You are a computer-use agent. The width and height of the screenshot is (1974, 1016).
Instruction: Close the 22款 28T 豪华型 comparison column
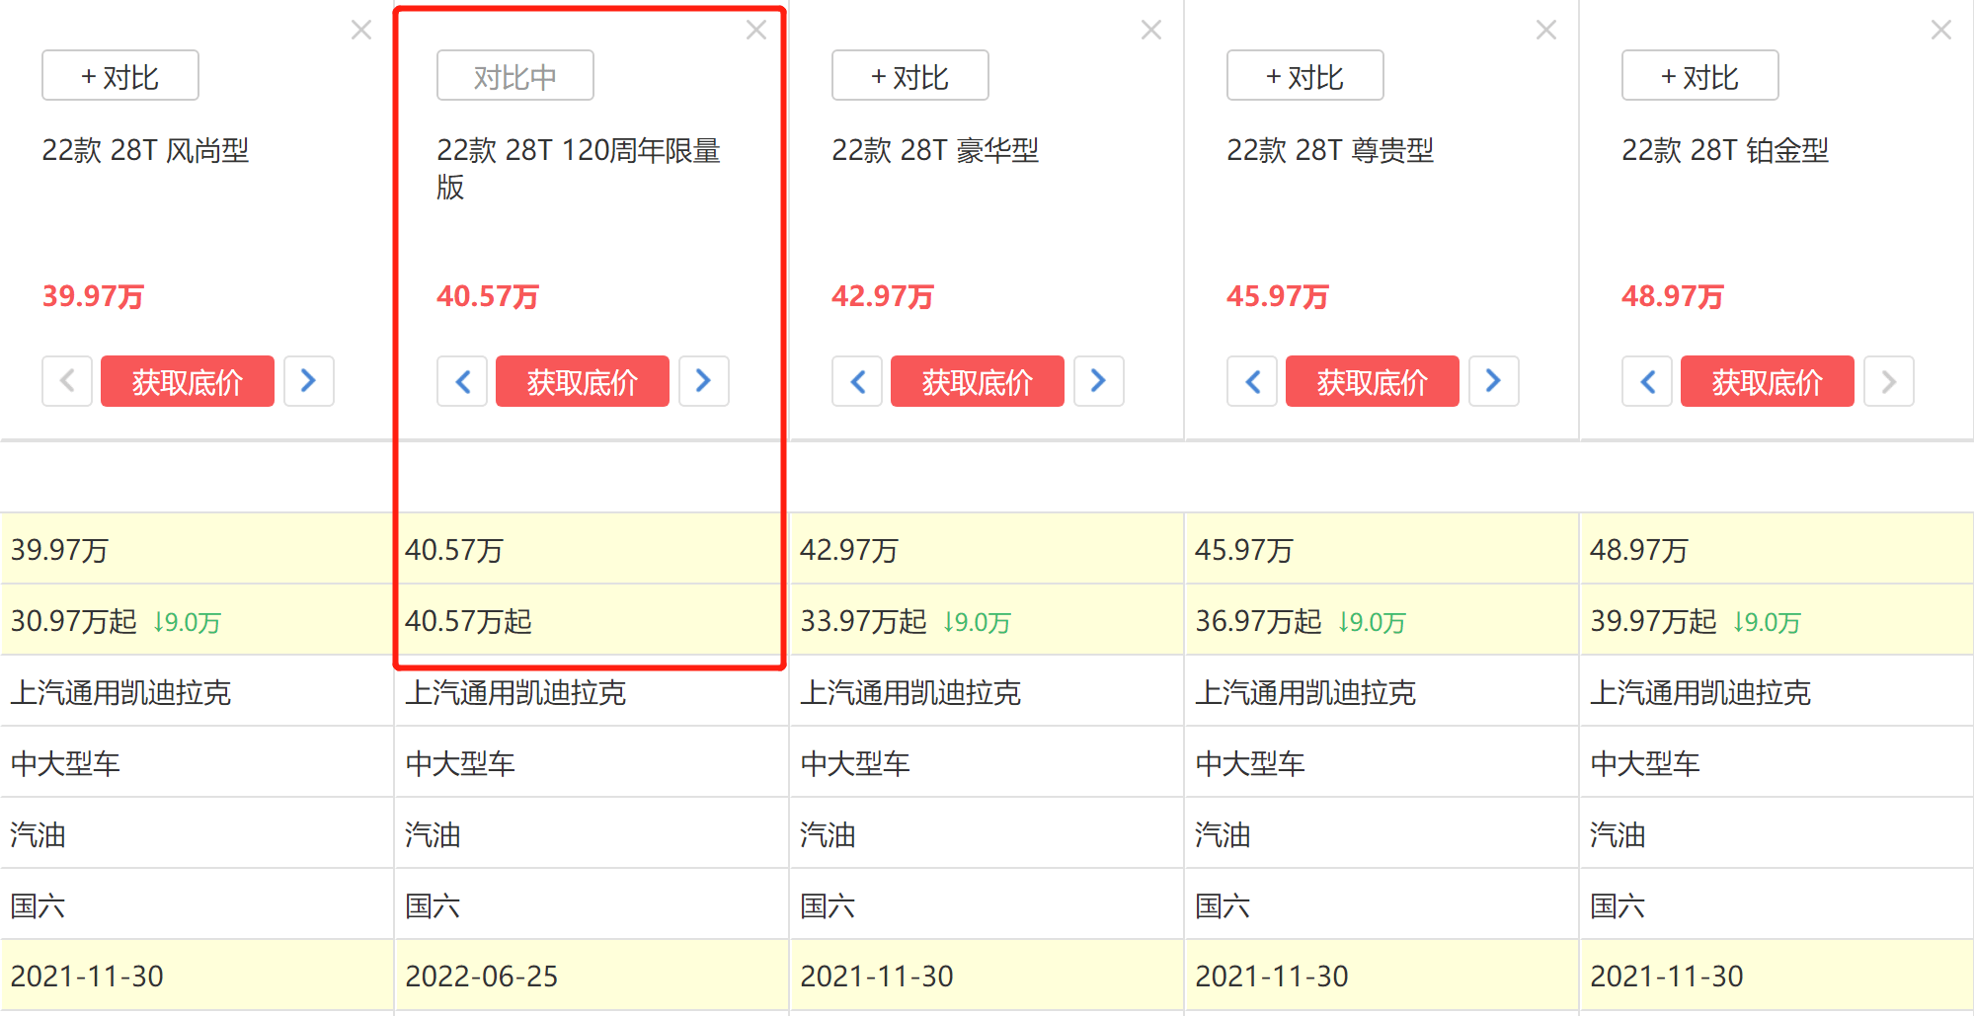pyautogui.click(x=1149, y=30)
